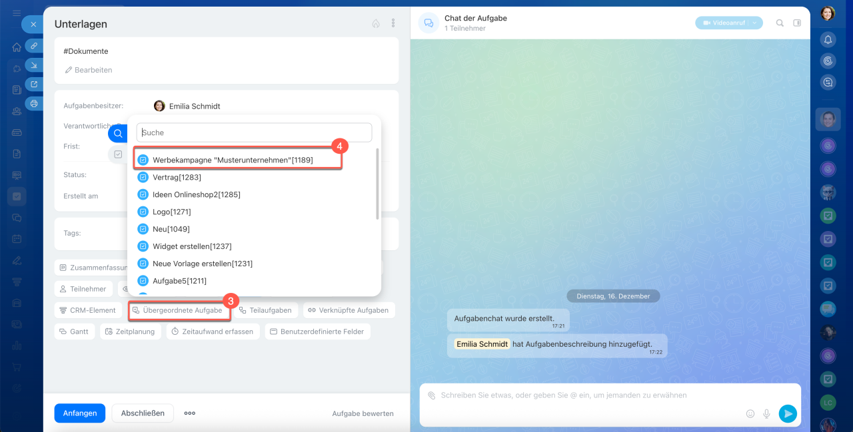The width and height of the screenshot is (853, 432).
Task: Click the Abschließen button
Action: click(143, 413)
